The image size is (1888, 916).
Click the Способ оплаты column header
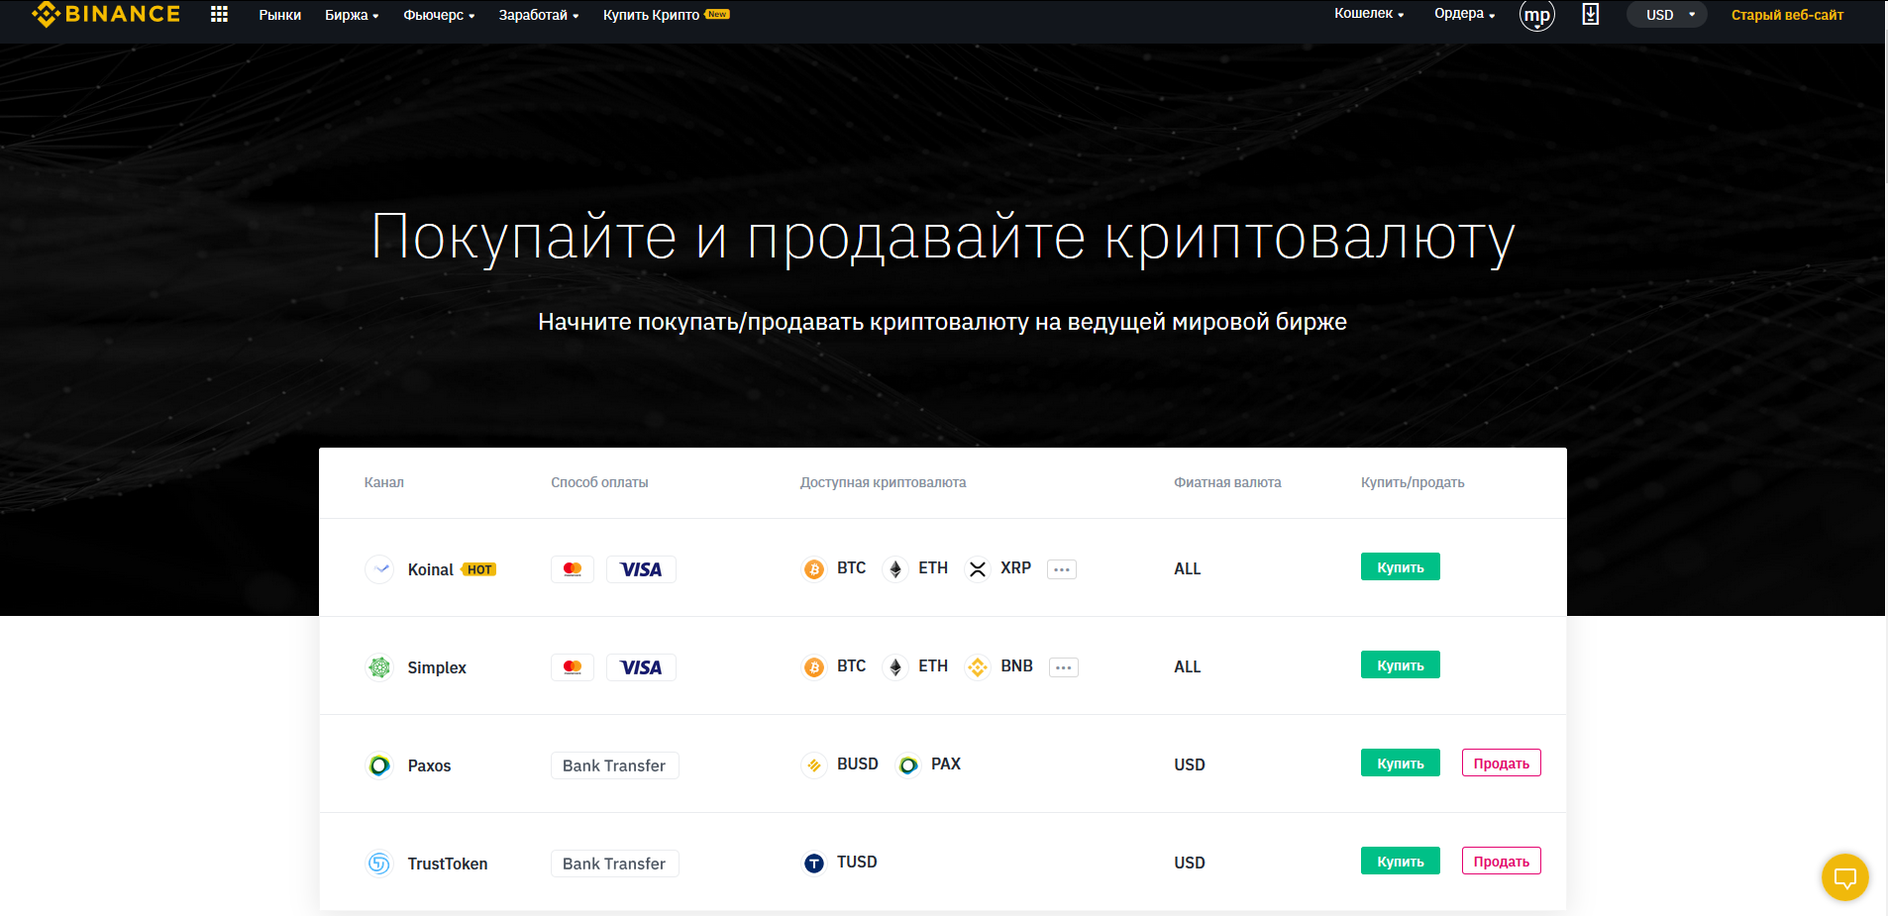(x=599, y=482)
